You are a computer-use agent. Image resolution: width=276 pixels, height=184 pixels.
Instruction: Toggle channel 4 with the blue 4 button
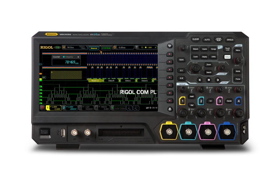tap(238, 101)
